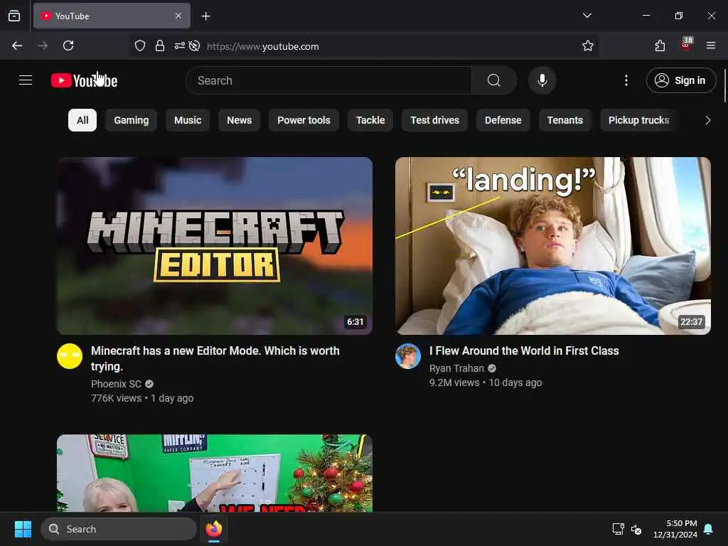Viewport: 728px width, 546px height.
Task: Click the muted volume tray icon
Action: click(x=636, y=529)
